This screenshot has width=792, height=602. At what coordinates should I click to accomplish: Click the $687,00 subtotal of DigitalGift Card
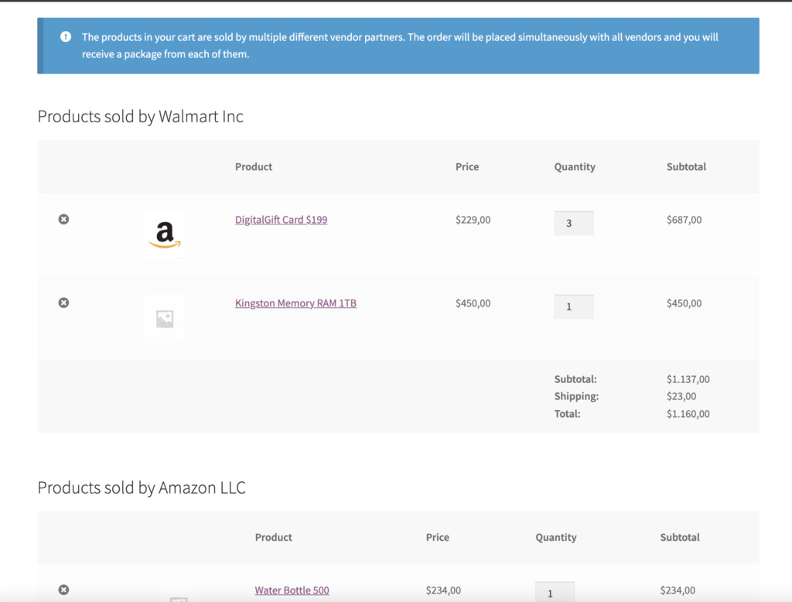pos(684,220)
